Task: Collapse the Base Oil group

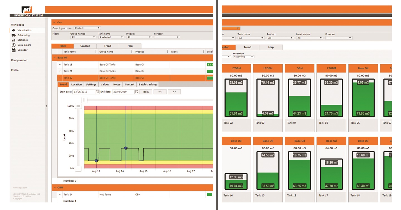Action: click(x=55, y=58)
